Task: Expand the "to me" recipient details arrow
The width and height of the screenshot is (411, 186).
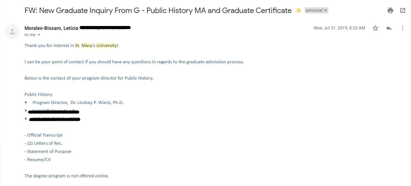Action: pos(39,35)
